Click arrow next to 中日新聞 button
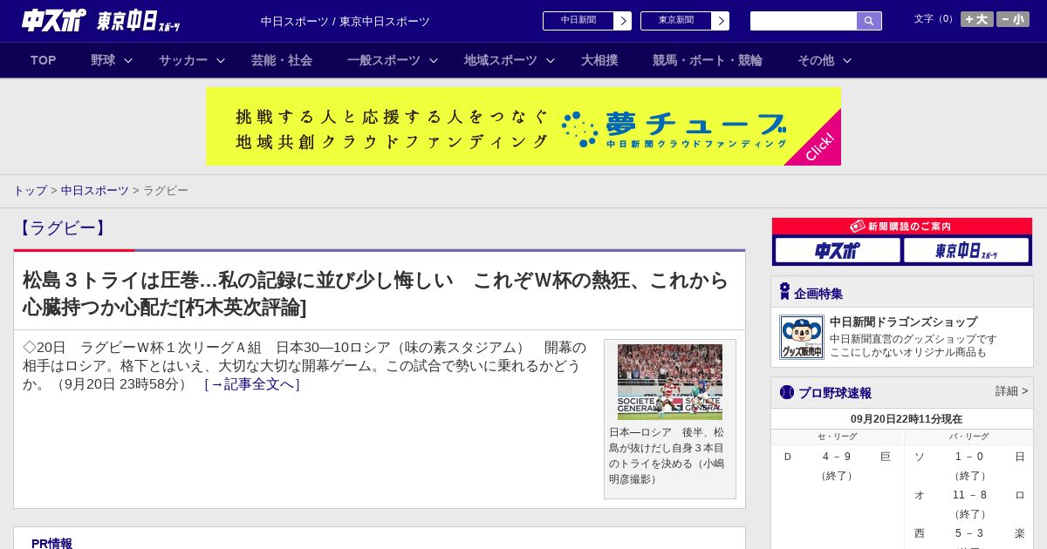 coord(623,21)
